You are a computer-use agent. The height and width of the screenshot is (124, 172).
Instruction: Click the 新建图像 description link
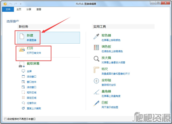click(x=32, y=40)
